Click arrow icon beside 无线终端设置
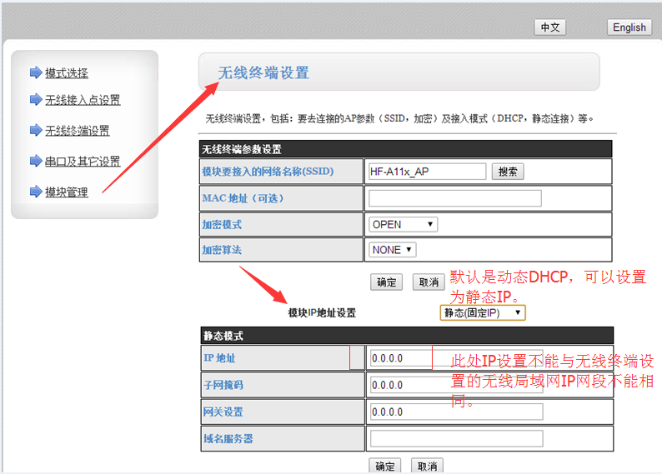This screenshot has height=474, width=662. point(35,131)
